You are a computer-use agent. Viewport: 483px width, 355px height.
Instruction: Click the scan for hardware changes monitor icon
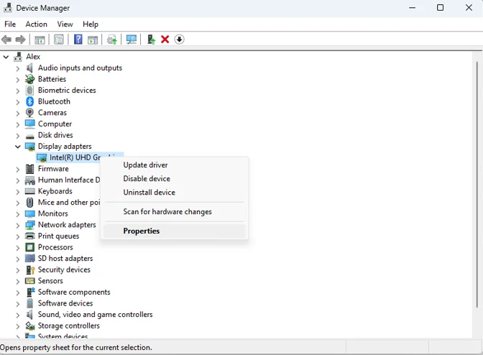click(x=131, y=40)
